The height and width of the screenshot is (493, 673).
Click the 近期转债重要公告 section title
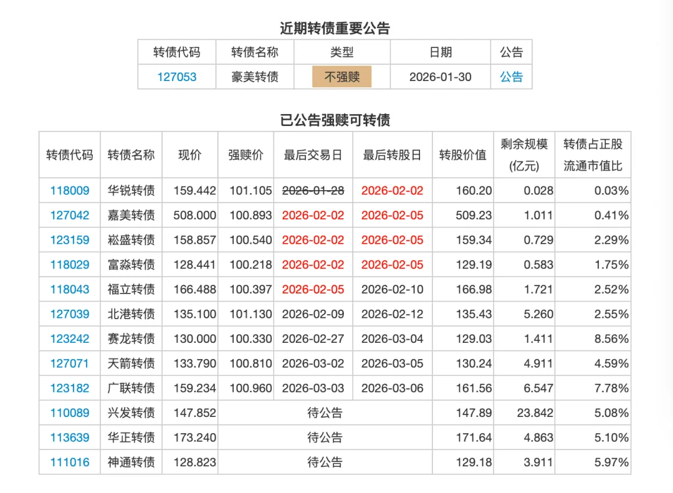point(335,28)
